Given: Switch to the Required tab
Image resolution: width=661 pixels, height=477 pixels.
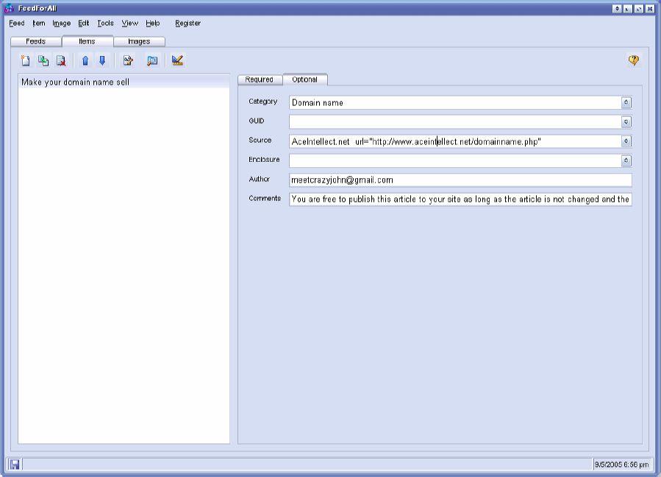Looking at the screenshot, I should [x=260, y=79].
